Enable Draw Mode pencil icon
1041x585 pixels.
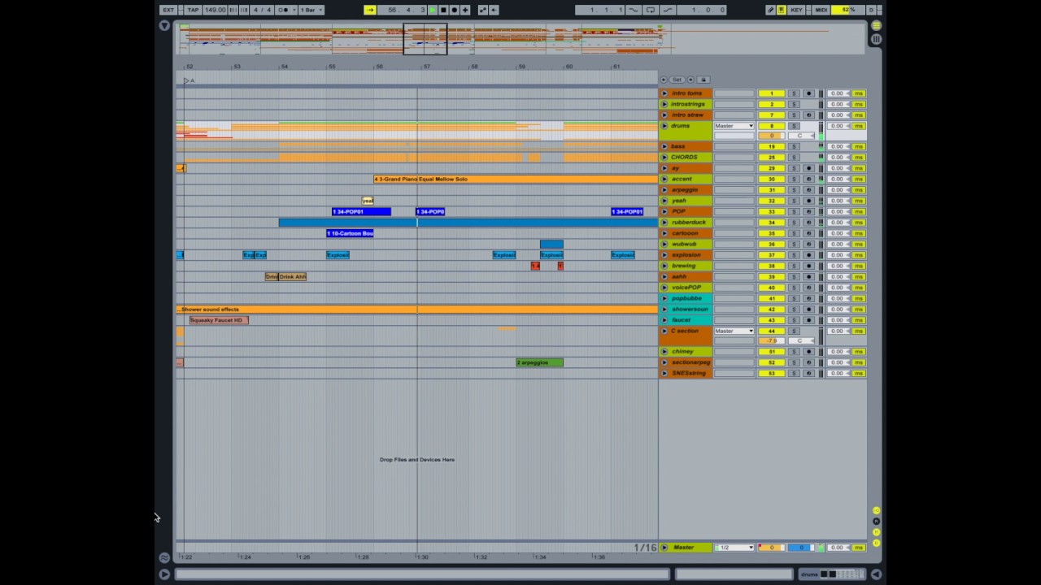(770, 10)
